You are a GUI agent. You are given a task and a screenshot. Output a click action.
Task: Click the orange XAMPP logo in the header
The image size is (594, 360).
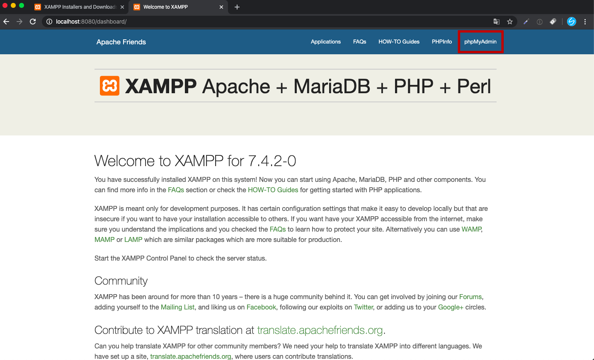coord(110,86)
